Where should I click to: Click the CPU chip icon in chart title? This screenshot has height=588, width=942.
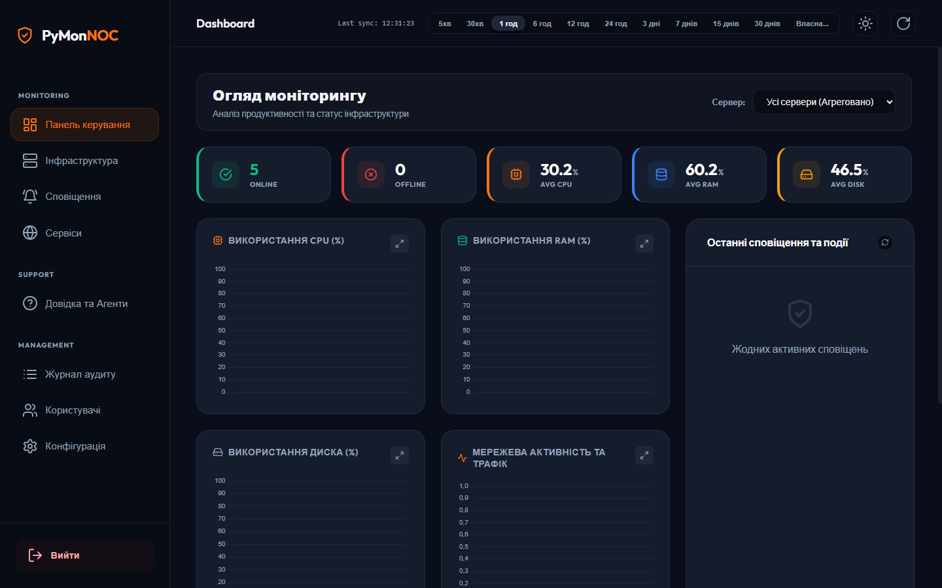[218, 240]
